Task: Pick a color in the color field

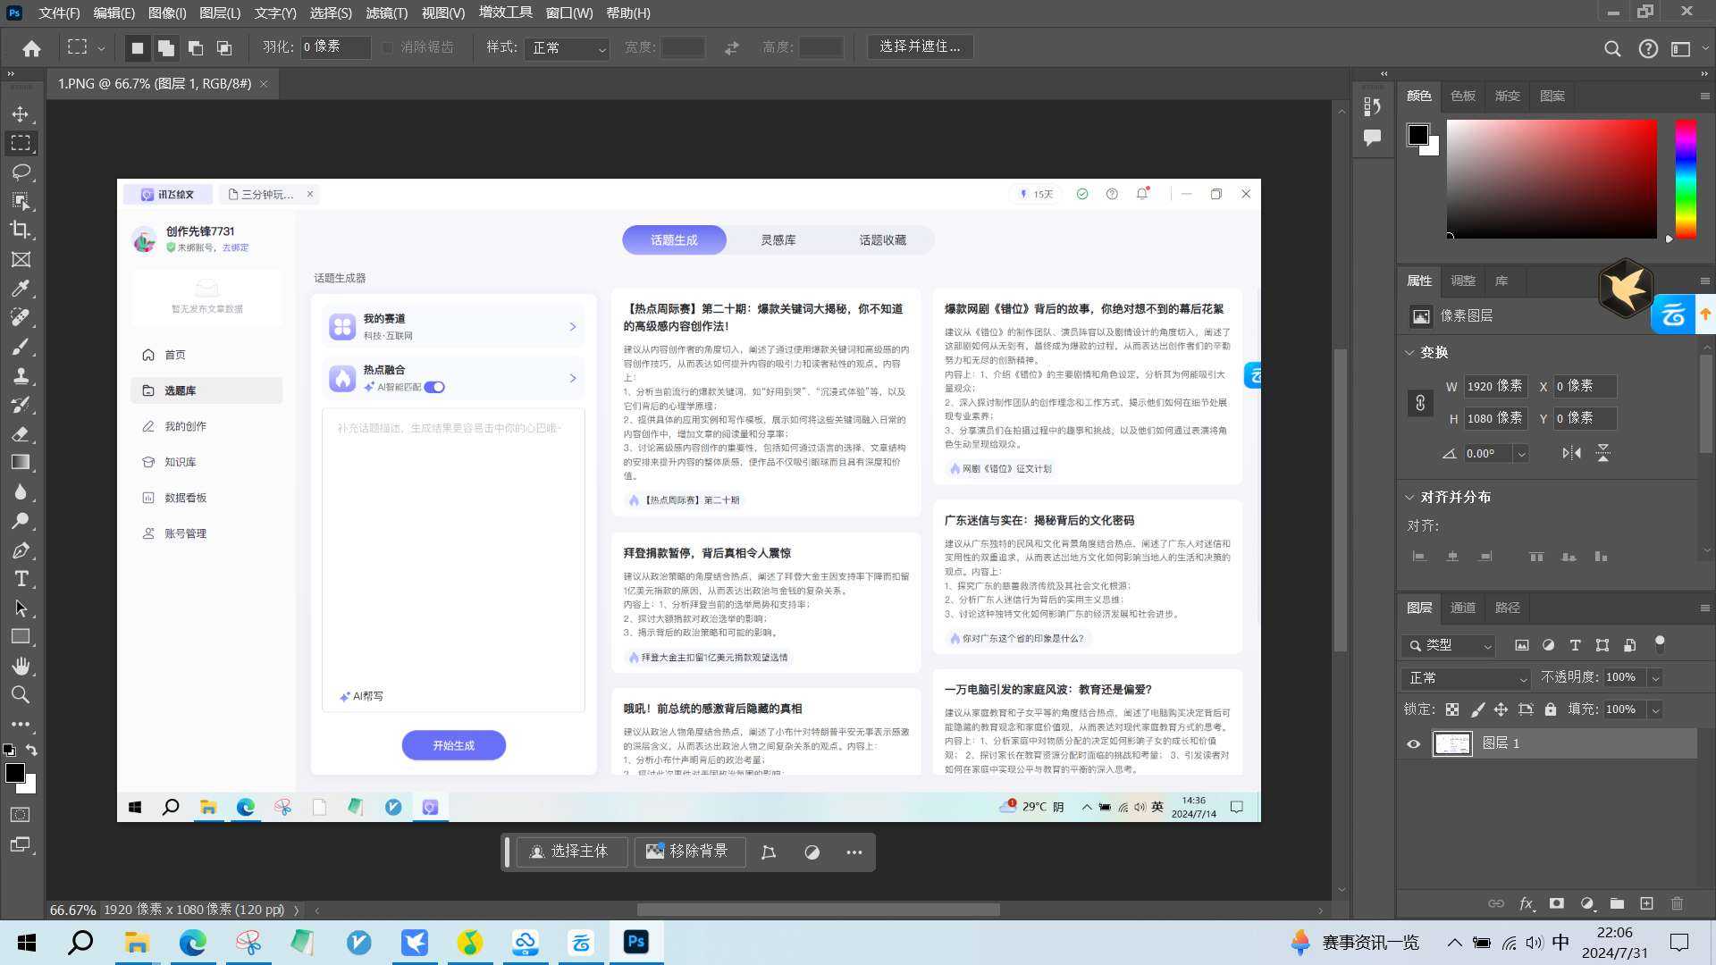Action: (1552, 180)
